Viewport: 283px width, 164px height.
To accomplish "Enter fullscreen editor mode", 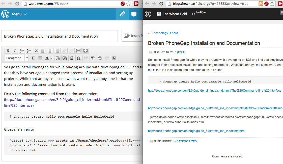I will pyautogui.click(x=86, y=51).
